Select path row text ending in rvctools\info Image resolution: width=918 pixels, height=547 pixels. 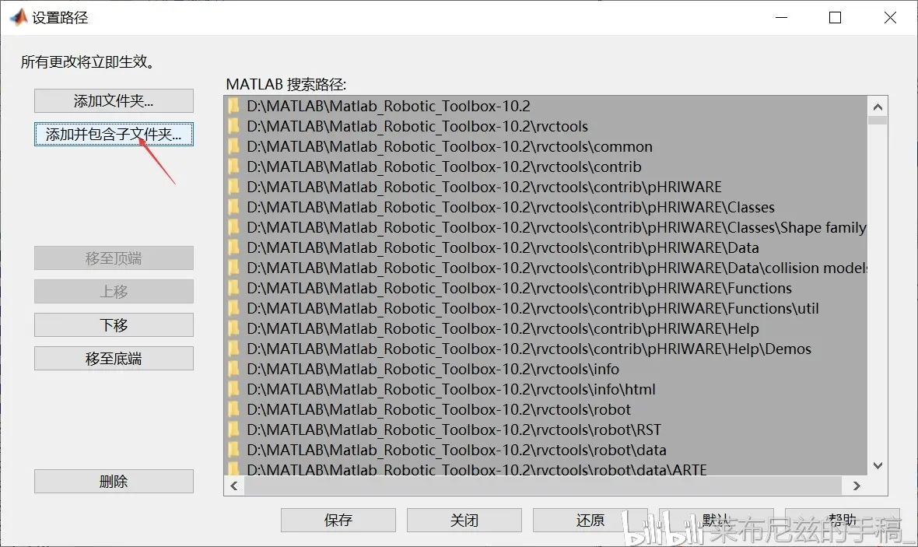click(x=433, y=368)
